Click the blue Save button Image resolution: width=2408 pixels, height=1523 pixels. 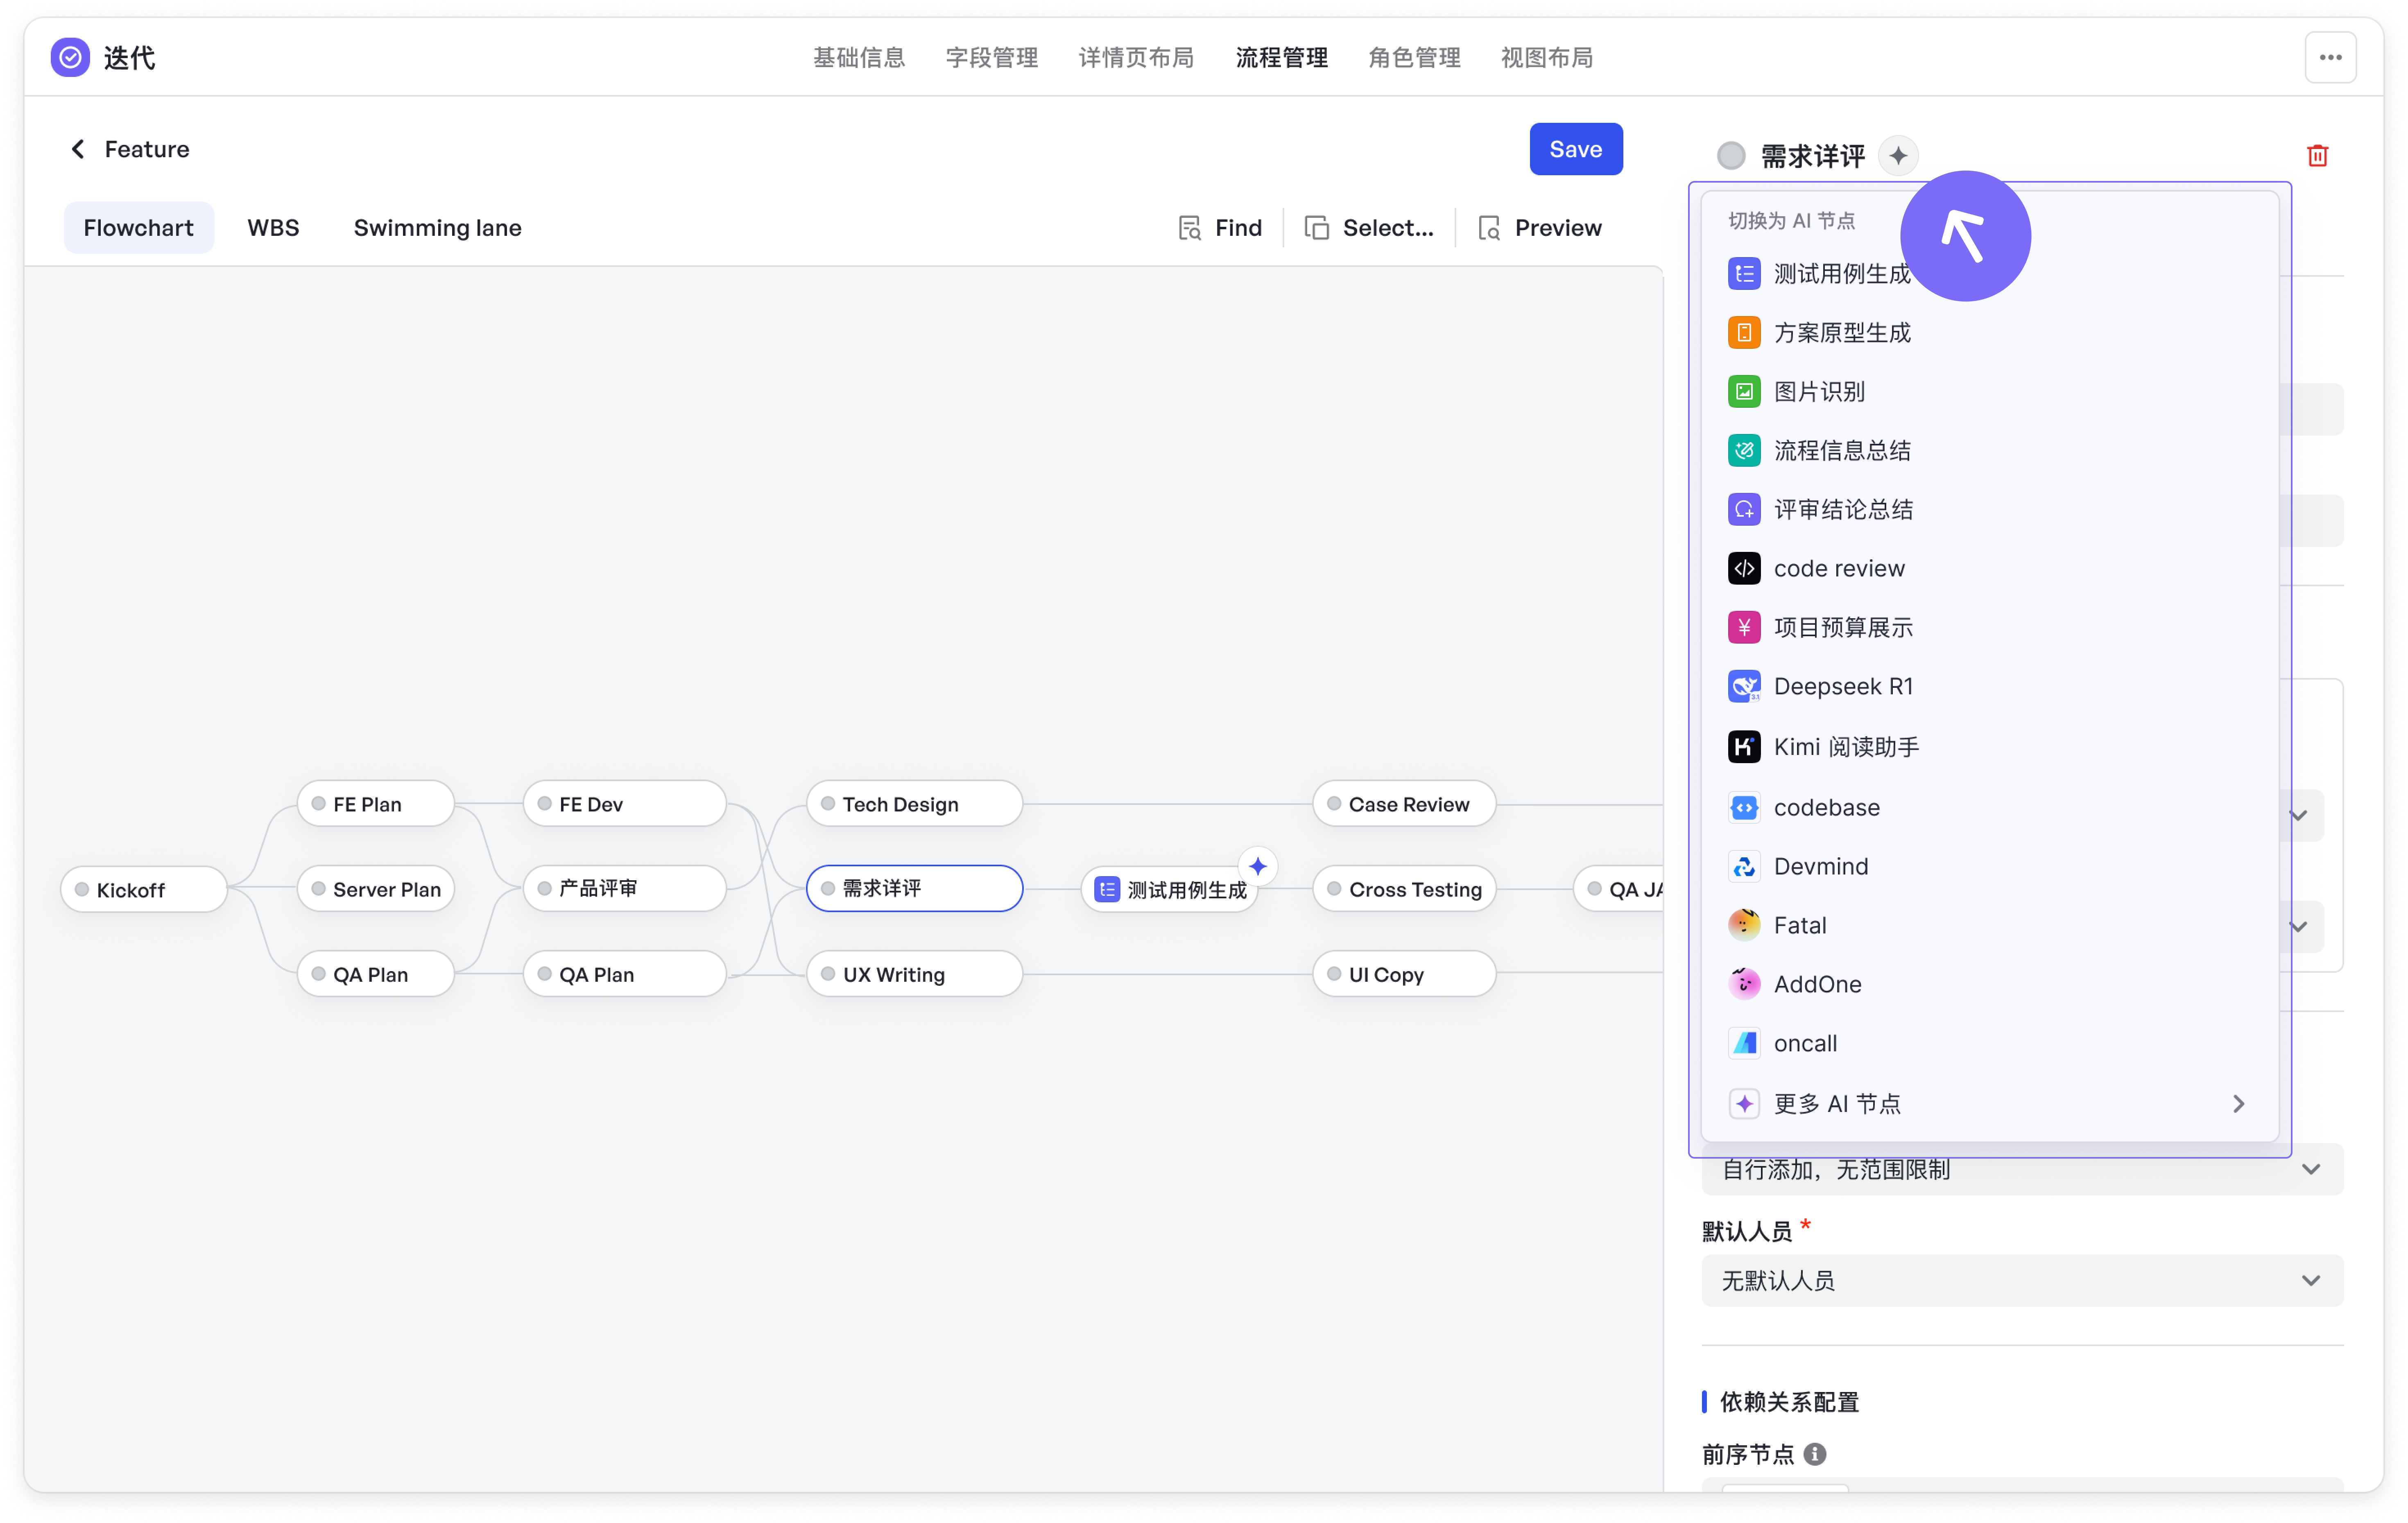tap(1575, 149)
